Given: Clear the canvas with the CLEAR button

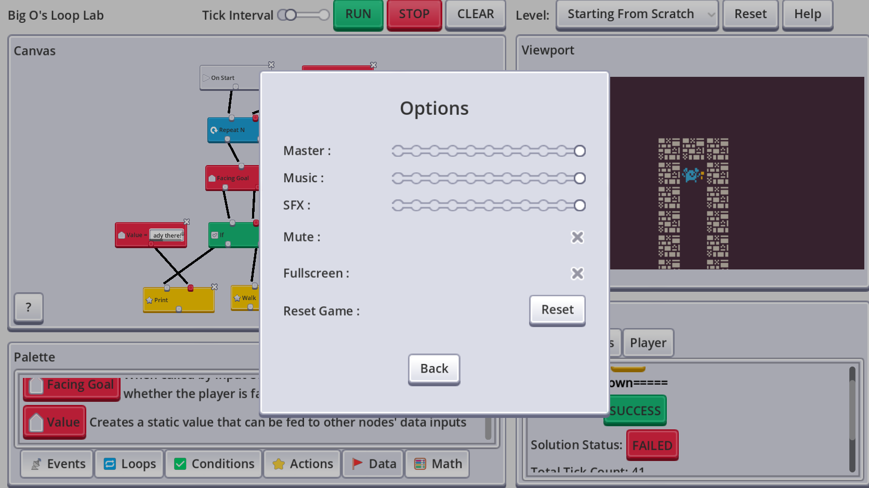Looking at the screenshot, I should [476, 15].
